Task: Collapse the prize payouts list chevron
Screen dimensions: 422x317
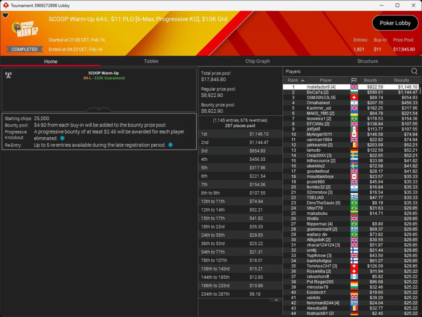Action: coord(276,301)
